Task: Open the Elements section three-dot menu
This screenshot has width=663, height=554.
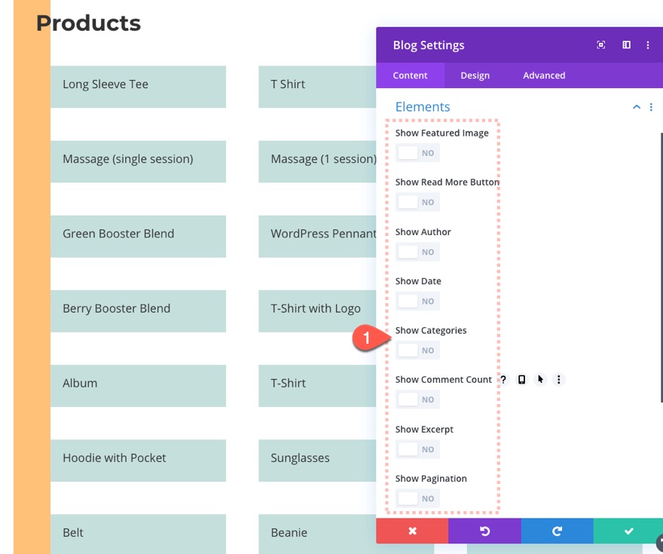Action: [651, 107]
